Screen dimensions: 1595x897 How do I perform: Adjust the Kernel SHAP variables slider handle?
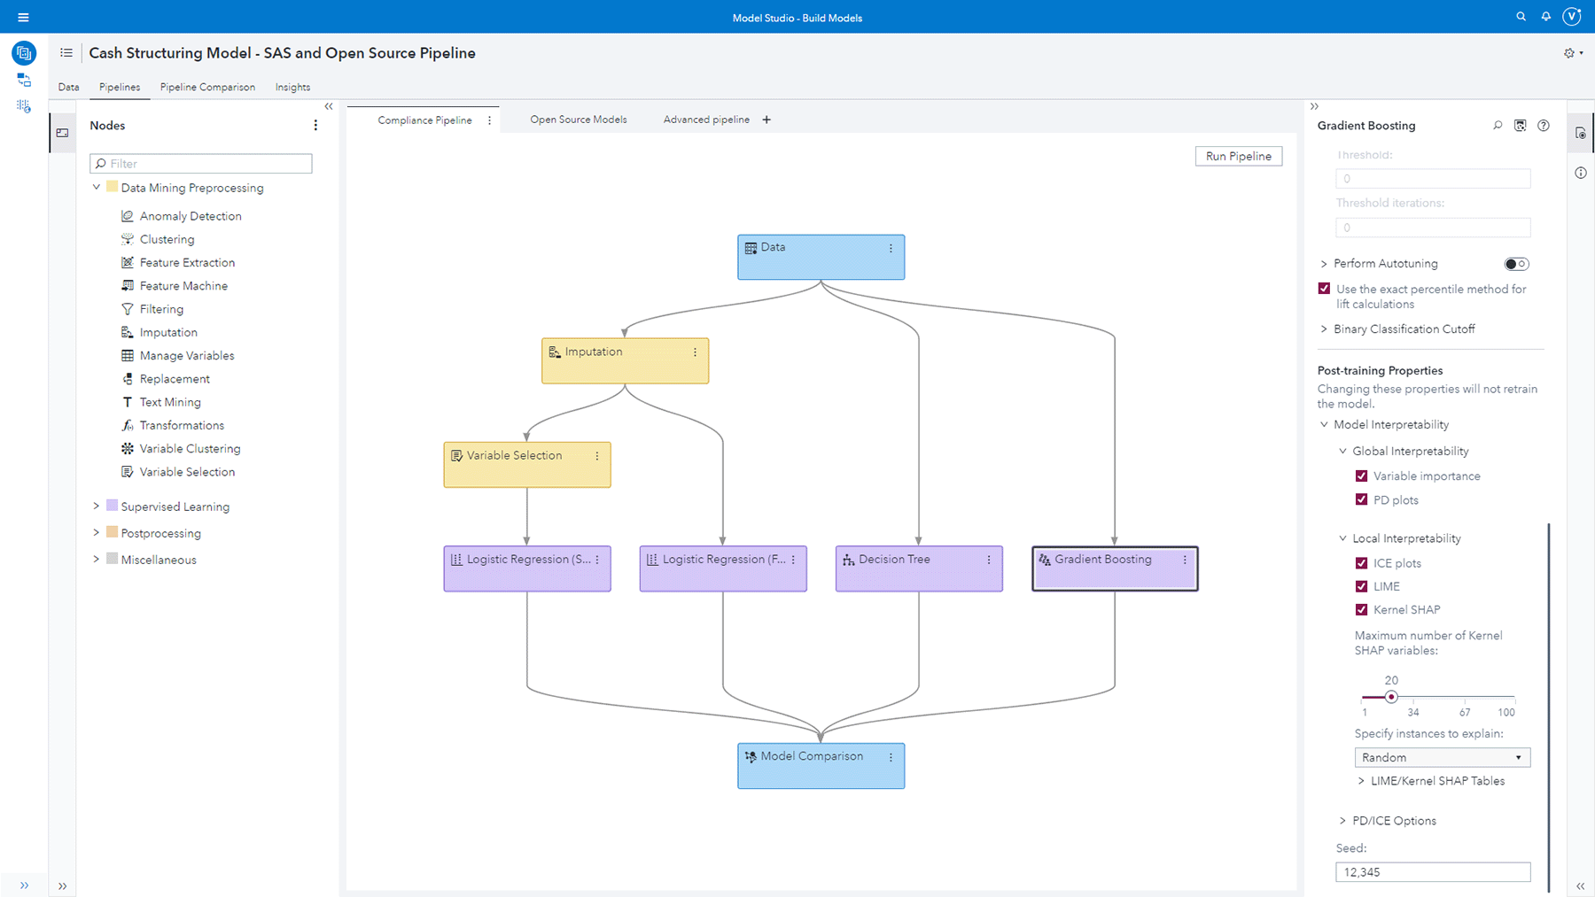tap(1391, 697)
